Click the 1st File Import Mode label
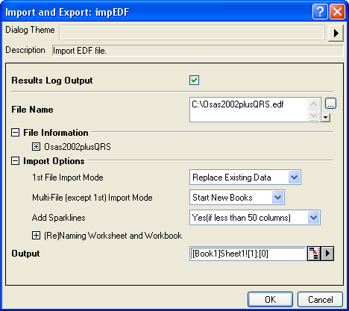The height and width of the screenshot is (311, 349). tap(68, 178)
